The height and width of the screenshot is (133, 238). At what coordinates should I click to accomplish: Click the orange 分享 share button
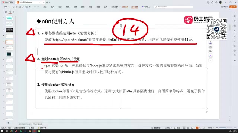coord(233,7)
